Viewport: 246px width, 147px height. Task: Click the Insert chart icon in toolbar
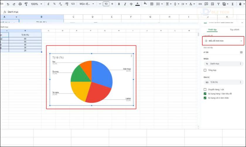(x=212, y=4)
